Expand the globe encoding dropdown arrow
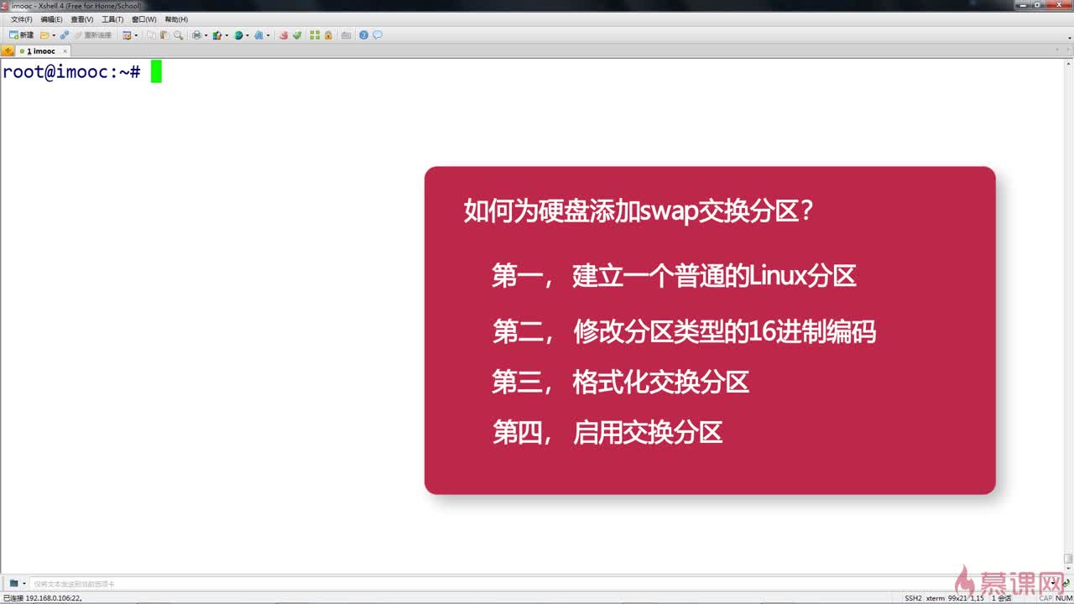1074x604 pixels. click(248, 35)
